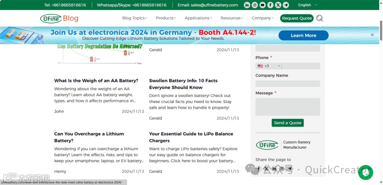This screenshot has width=383, height=185.
Task: Open the green live chat bubble
Action: (366, 173)
